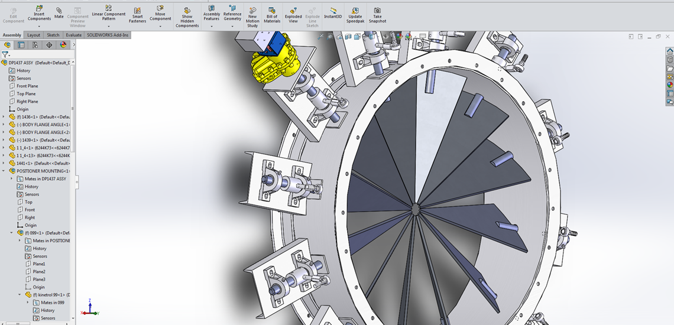This screenshot has width=674, height=325.
Task: Open Design Library in task pane
Action: pyautogui.click(x=670, y=60)
